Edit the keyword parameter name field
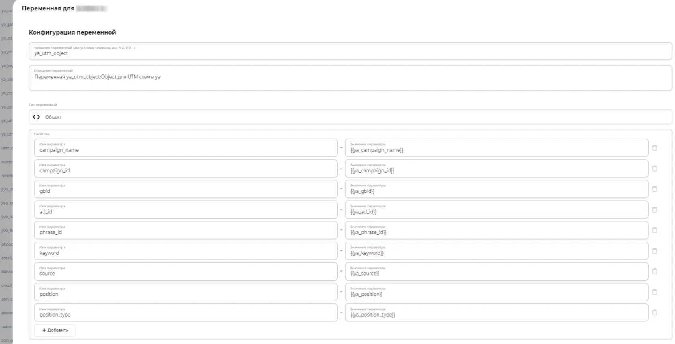 (x=186, y=251)
